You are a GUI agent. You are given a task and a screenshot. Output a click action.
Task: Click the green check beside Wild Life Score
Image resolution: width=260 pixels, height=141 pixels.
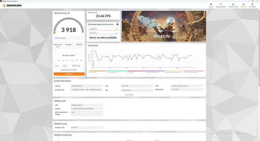(69, 13)
